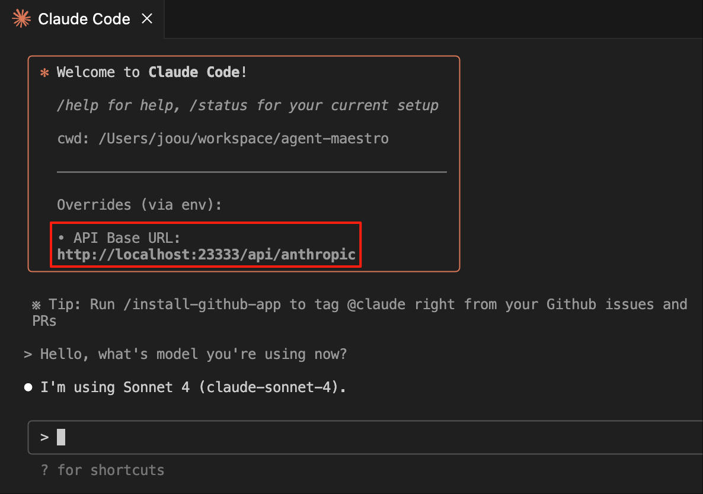Close the Claude Code tab
Image resolution: width=703 pixels, height=494 pixels.
pyautogui.click(x=147, y=19)
